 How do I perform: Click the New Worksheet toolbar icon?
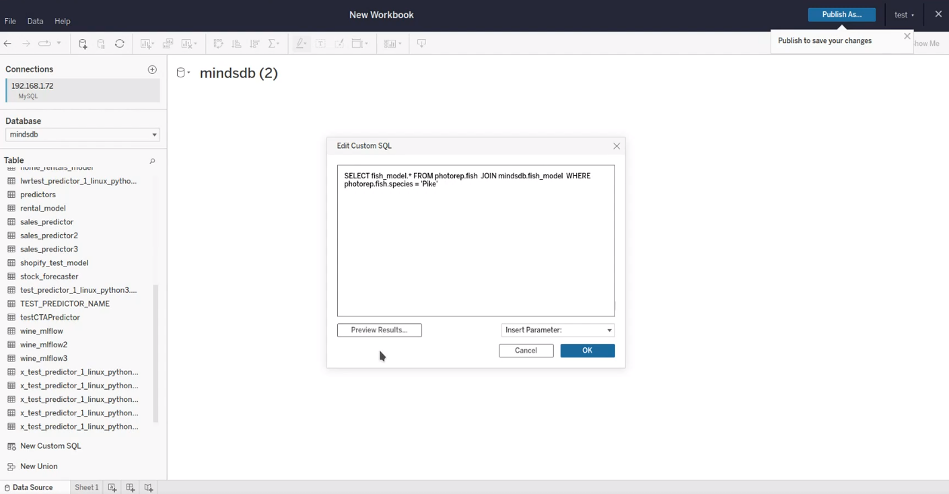click(147, 44)
